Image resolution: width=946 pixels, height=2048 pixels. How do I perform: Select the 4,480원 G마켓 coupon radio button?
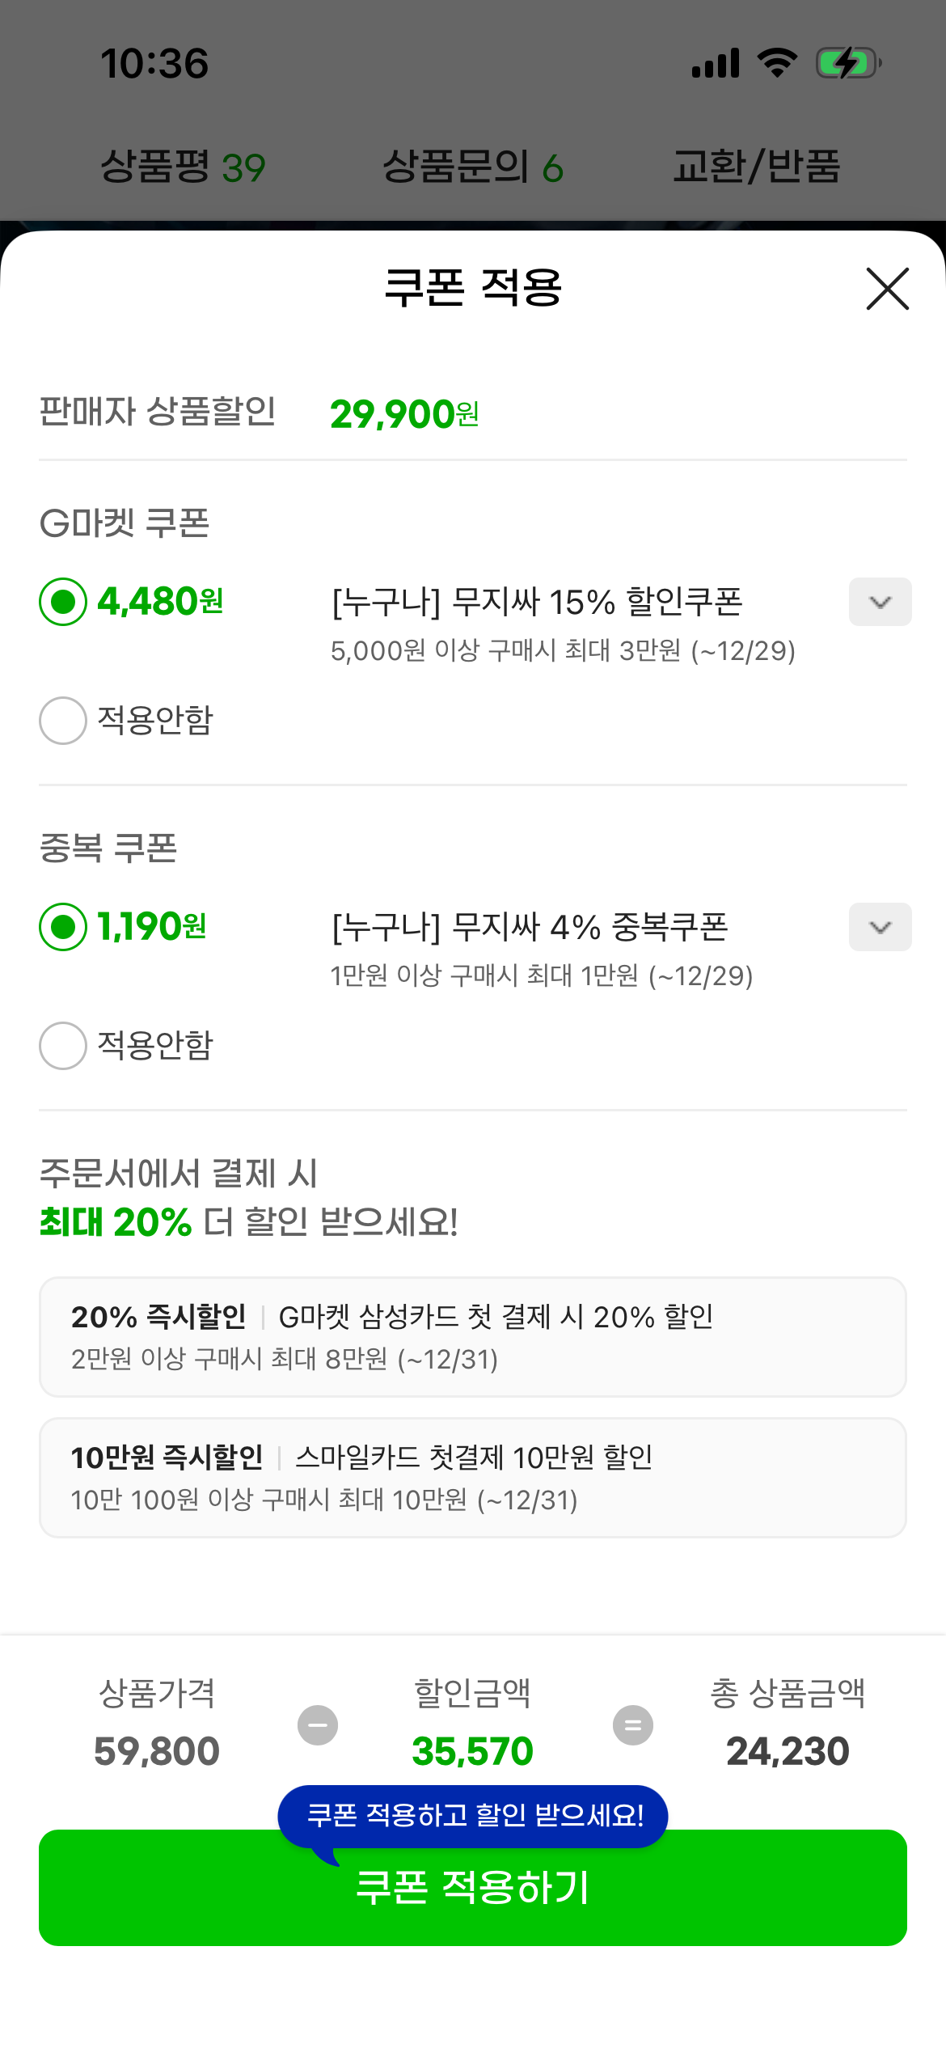63,602
